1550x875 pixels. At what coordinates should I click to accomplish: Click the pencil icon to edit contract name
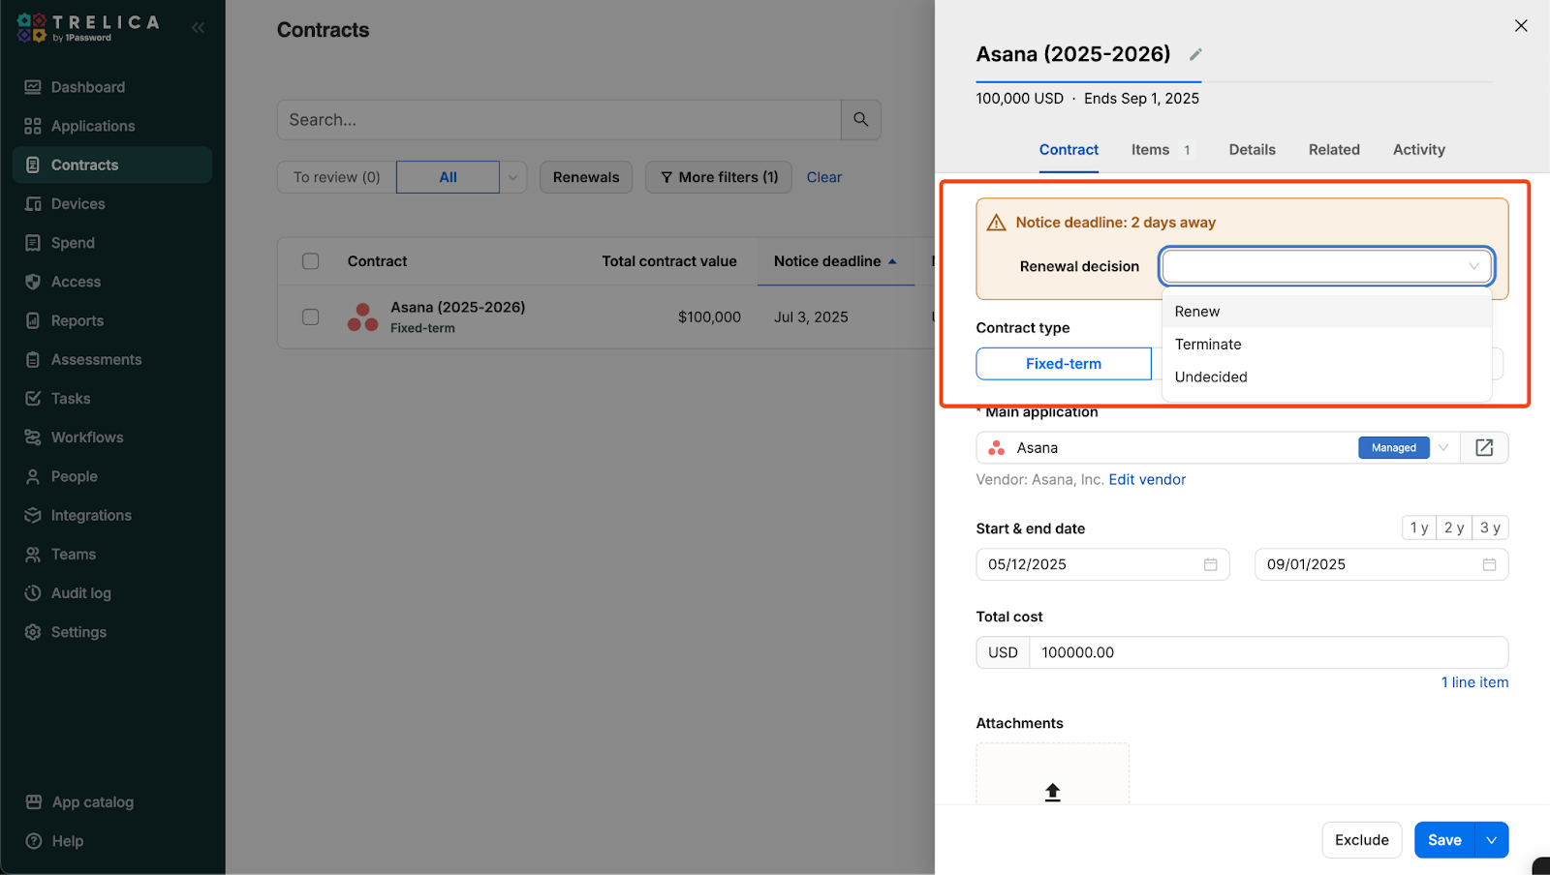1195,55
